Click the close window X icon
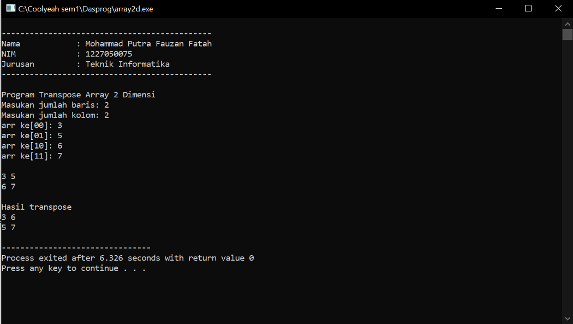Screen dimensions: 573x324 click(x=558, y=8)
